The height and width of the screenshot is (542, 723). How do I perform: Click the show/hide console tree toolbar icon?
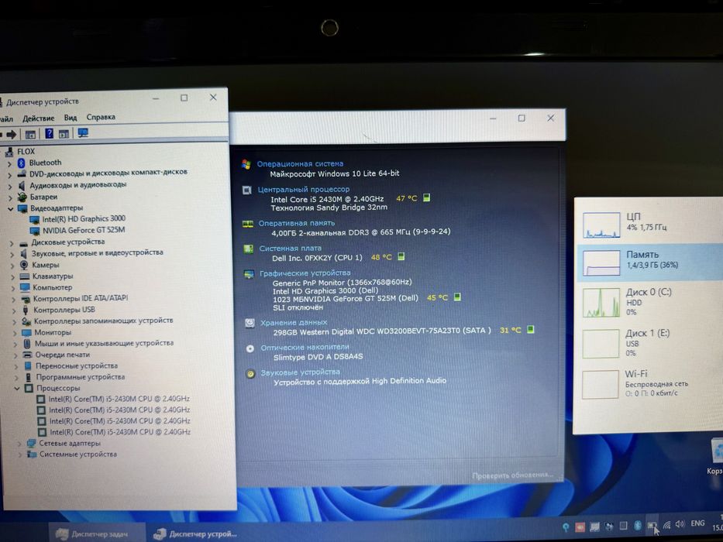[30, 135]
